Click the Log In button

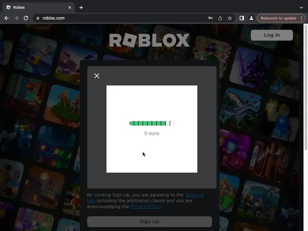272,35
